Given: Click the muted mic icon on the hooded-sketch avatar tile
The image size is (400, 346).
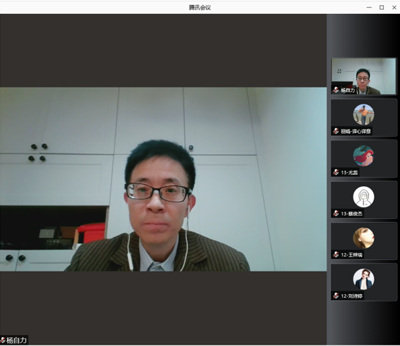Looking at the screenshot, I should 336,213.
